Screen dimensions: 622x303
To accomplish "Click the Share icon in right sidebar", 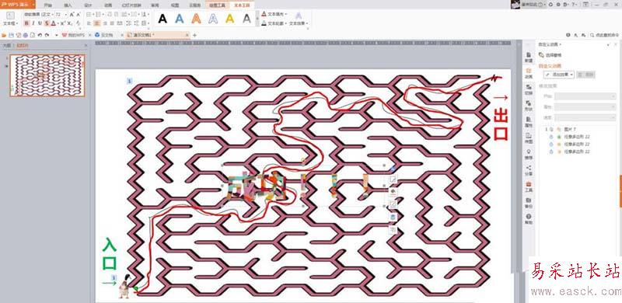I will 529,169.
